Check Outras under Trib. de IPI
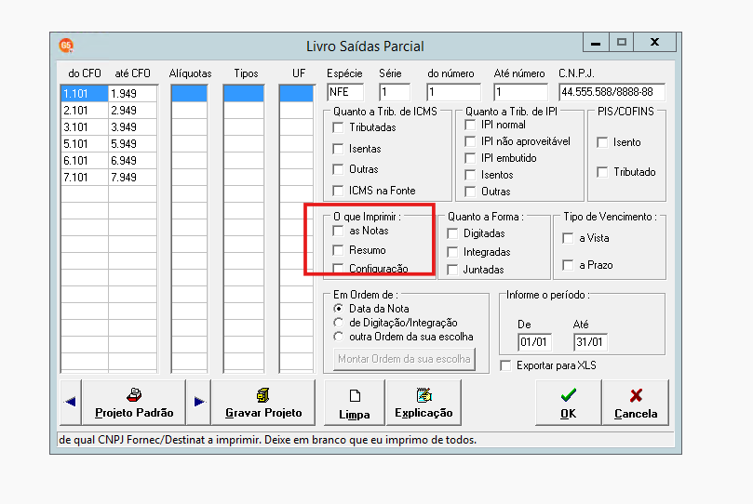The height and width of the screenshot is (504, 753). pos(470,192)
